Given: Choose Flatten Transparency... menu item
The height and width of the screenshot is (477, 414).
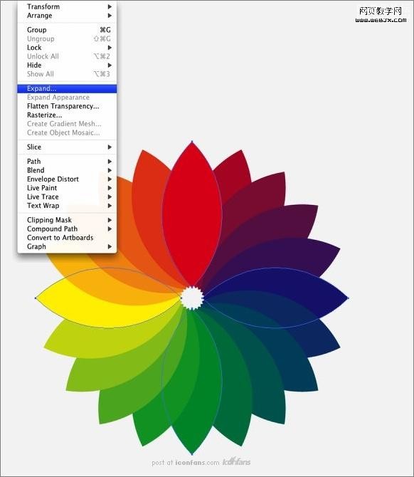Looking at the screenshot, I should 67,106.
